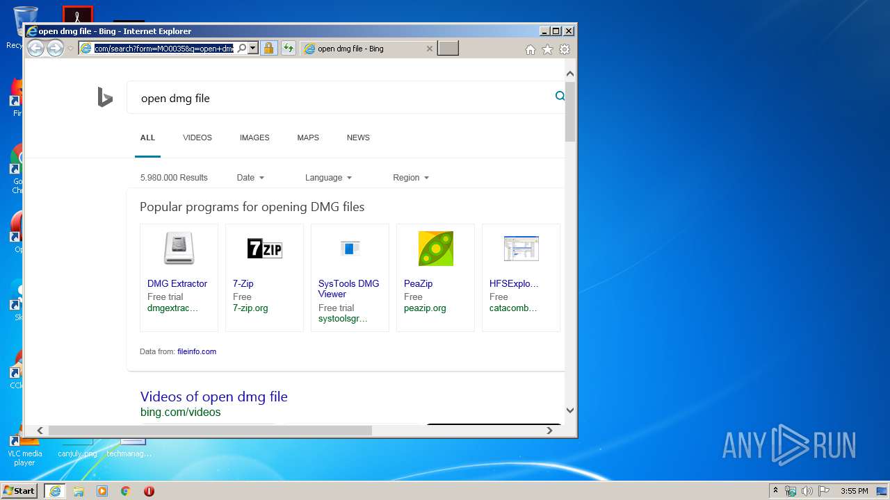
Task: Open the address bar autocomplete dropdown arrow
Action: (x=253, y=49)
